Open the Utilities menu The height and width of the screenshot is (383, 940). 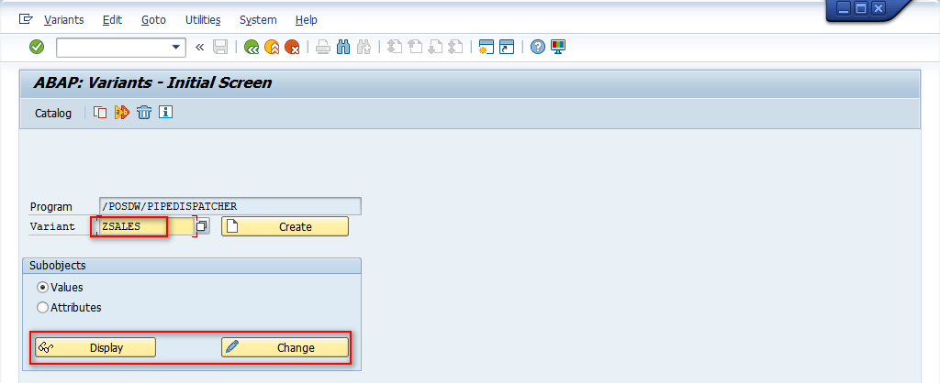(x=203, y=19)
